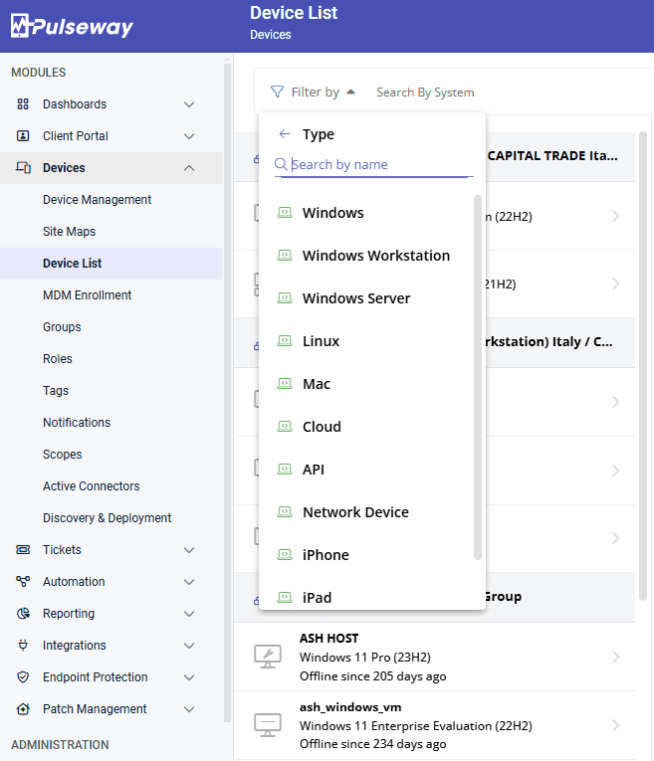This screenshot has width=654, height=761.
Task: Click the Pulseway logo
Action: coord(72,26)
